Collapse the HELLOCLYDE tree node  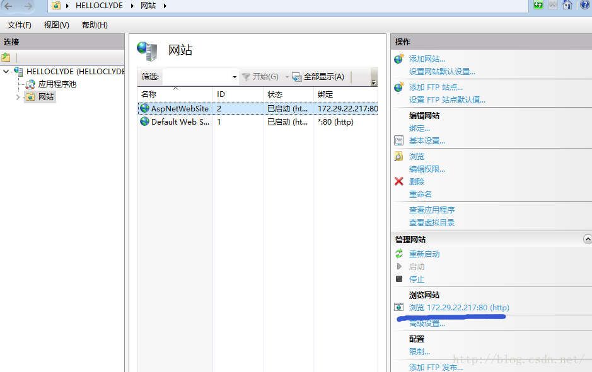click(x=6, y=71)
